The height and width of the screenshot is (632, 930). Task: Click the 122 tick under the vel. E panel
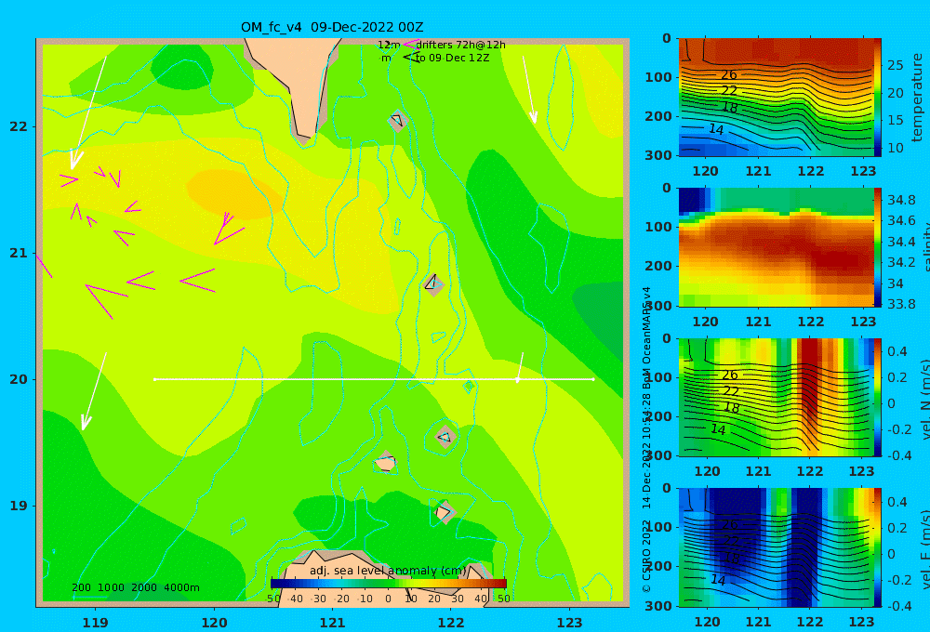[x=810, y=622]
